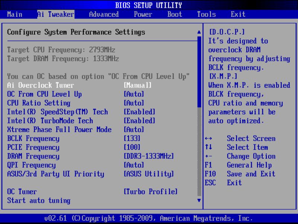
Task: Open CPU Ratio Setting [Auto] value
Action: click(x=134, y=103)
